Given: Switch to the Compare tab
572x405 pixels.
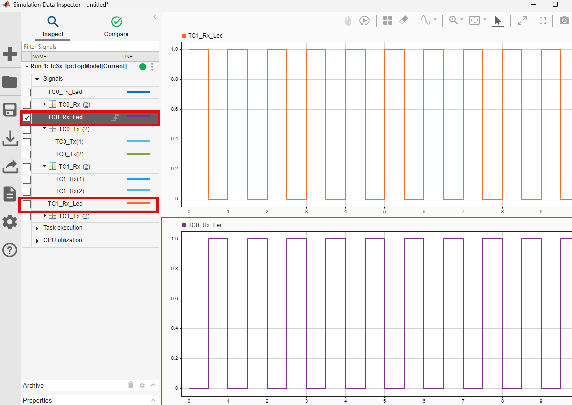Looking at the screenshot, I should 116,27.
